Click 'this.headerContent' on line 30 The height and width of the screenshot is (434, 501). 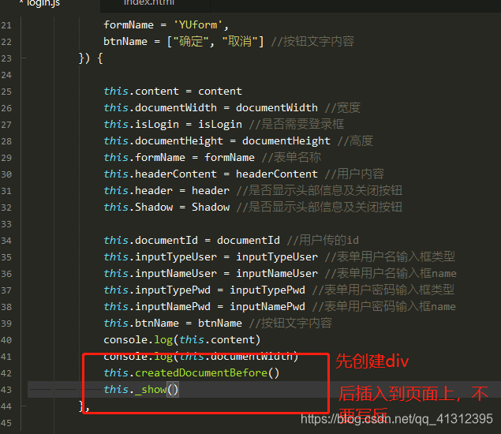[x=160, y=174]
